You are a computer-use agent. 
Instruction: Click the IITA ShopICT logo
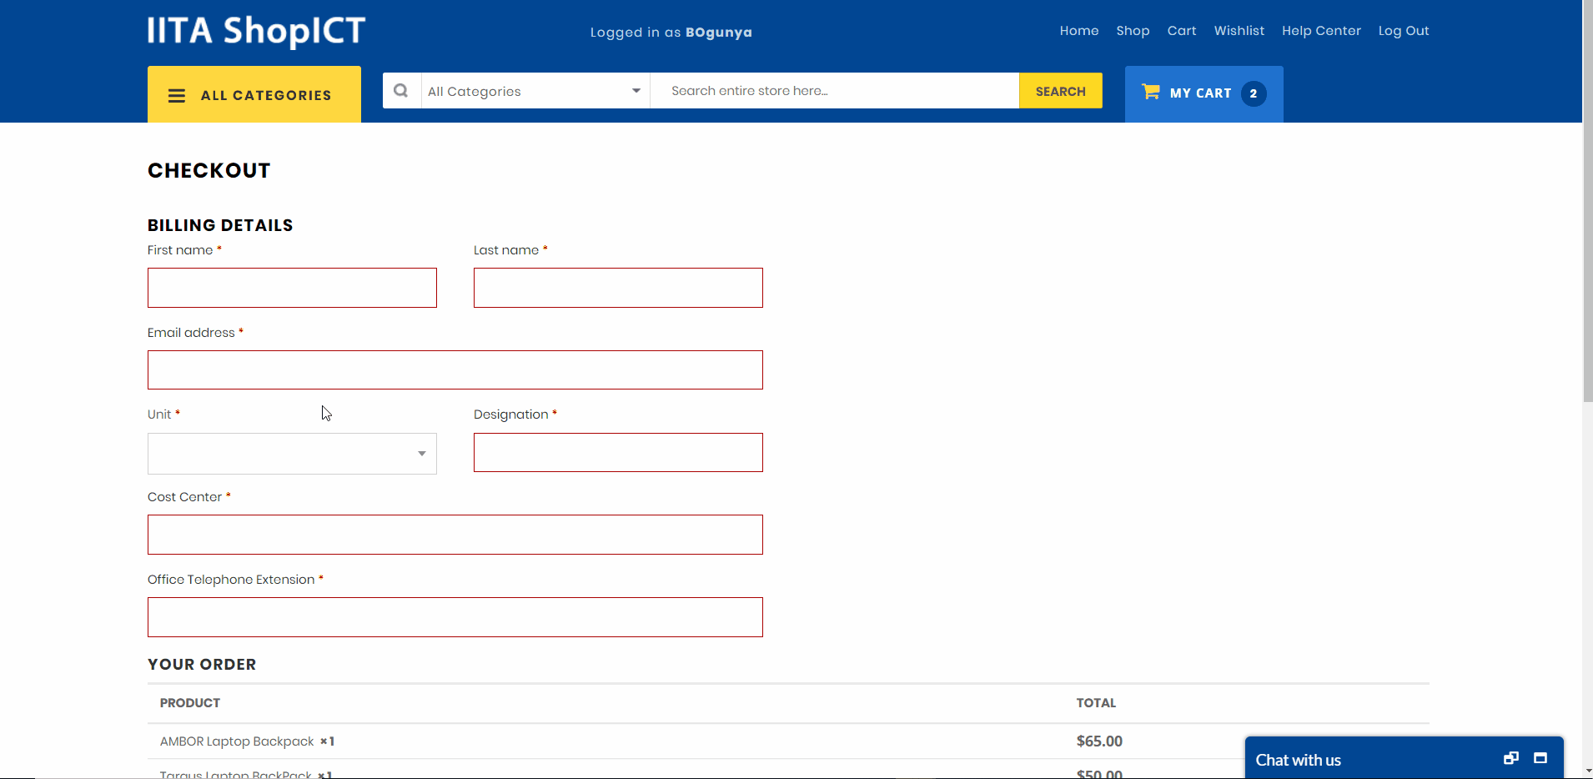click(256, 32)
